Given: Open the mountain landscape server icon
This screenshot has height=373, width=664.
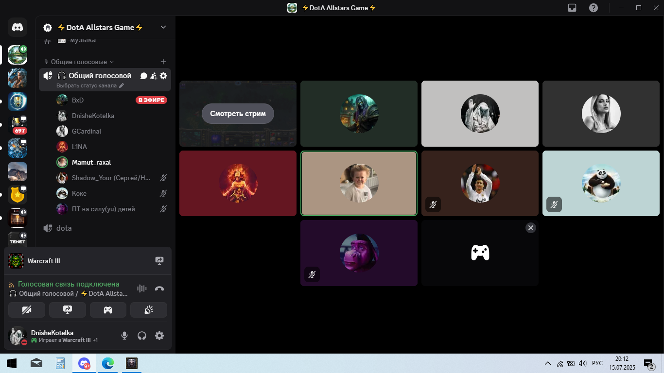Looking at the screenshot, I should pyautogui.click(x=17, y=171).
